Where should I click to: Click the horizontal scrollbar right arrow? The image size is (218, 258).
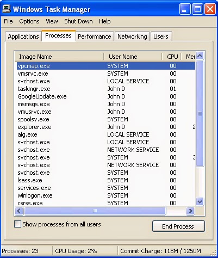tap(190, 211)
